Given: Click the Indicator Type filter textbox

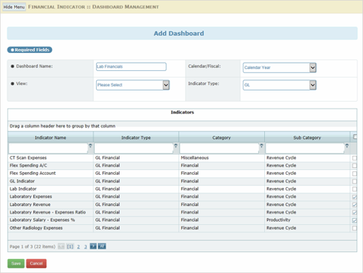Looking at the screenshot, I should coord(134,148).
